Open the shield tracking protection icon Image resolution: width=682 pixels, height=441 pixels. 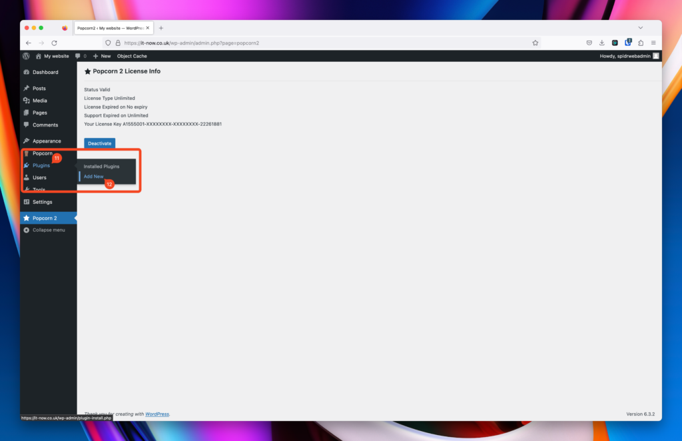point(108,43)
